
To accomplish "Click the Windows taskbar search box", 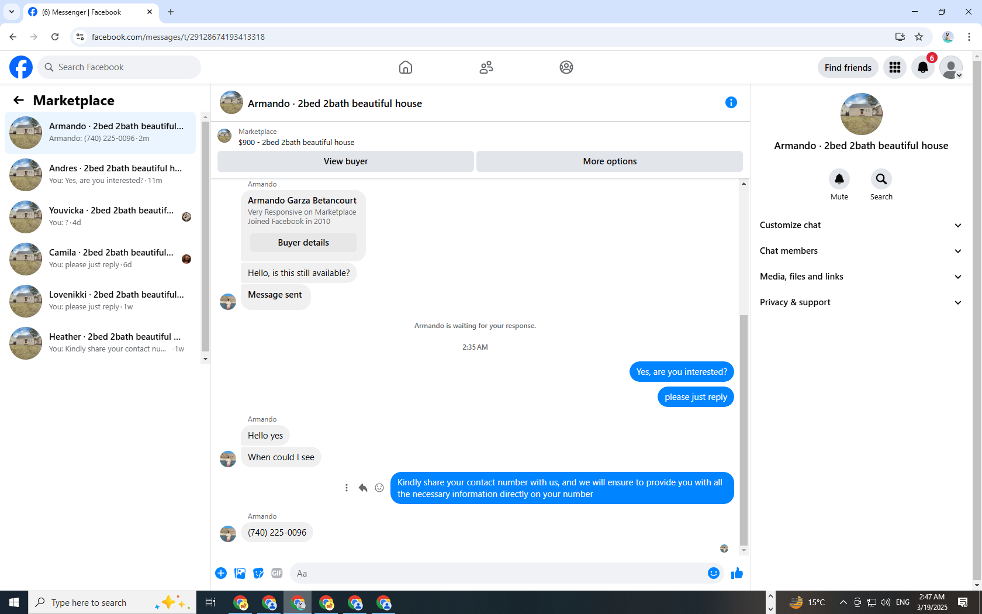I will 112,602.
